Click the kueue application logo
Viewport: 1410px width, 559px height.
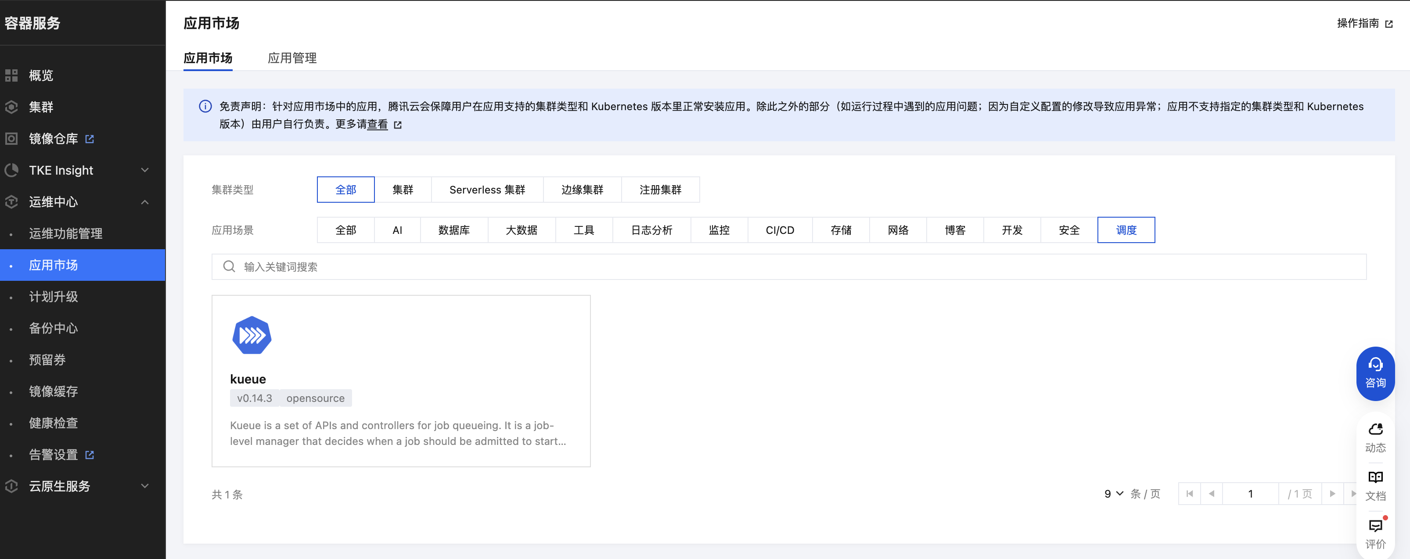pyautogui.click(x=252, y=335)
